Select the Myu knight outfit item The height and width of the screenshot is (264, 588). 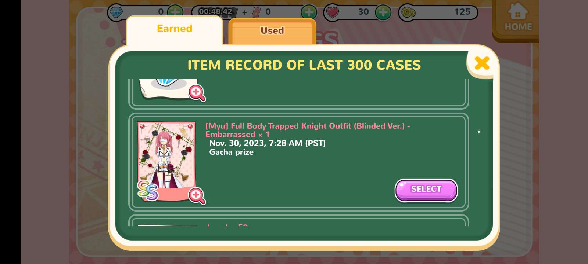click(426, 190)
